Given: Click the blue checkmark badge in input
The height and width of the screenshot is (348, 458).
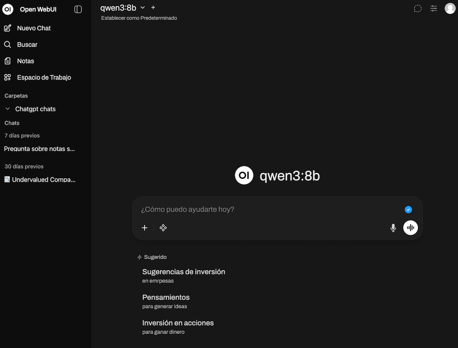Looking at the screenshot, I should 408,209.
